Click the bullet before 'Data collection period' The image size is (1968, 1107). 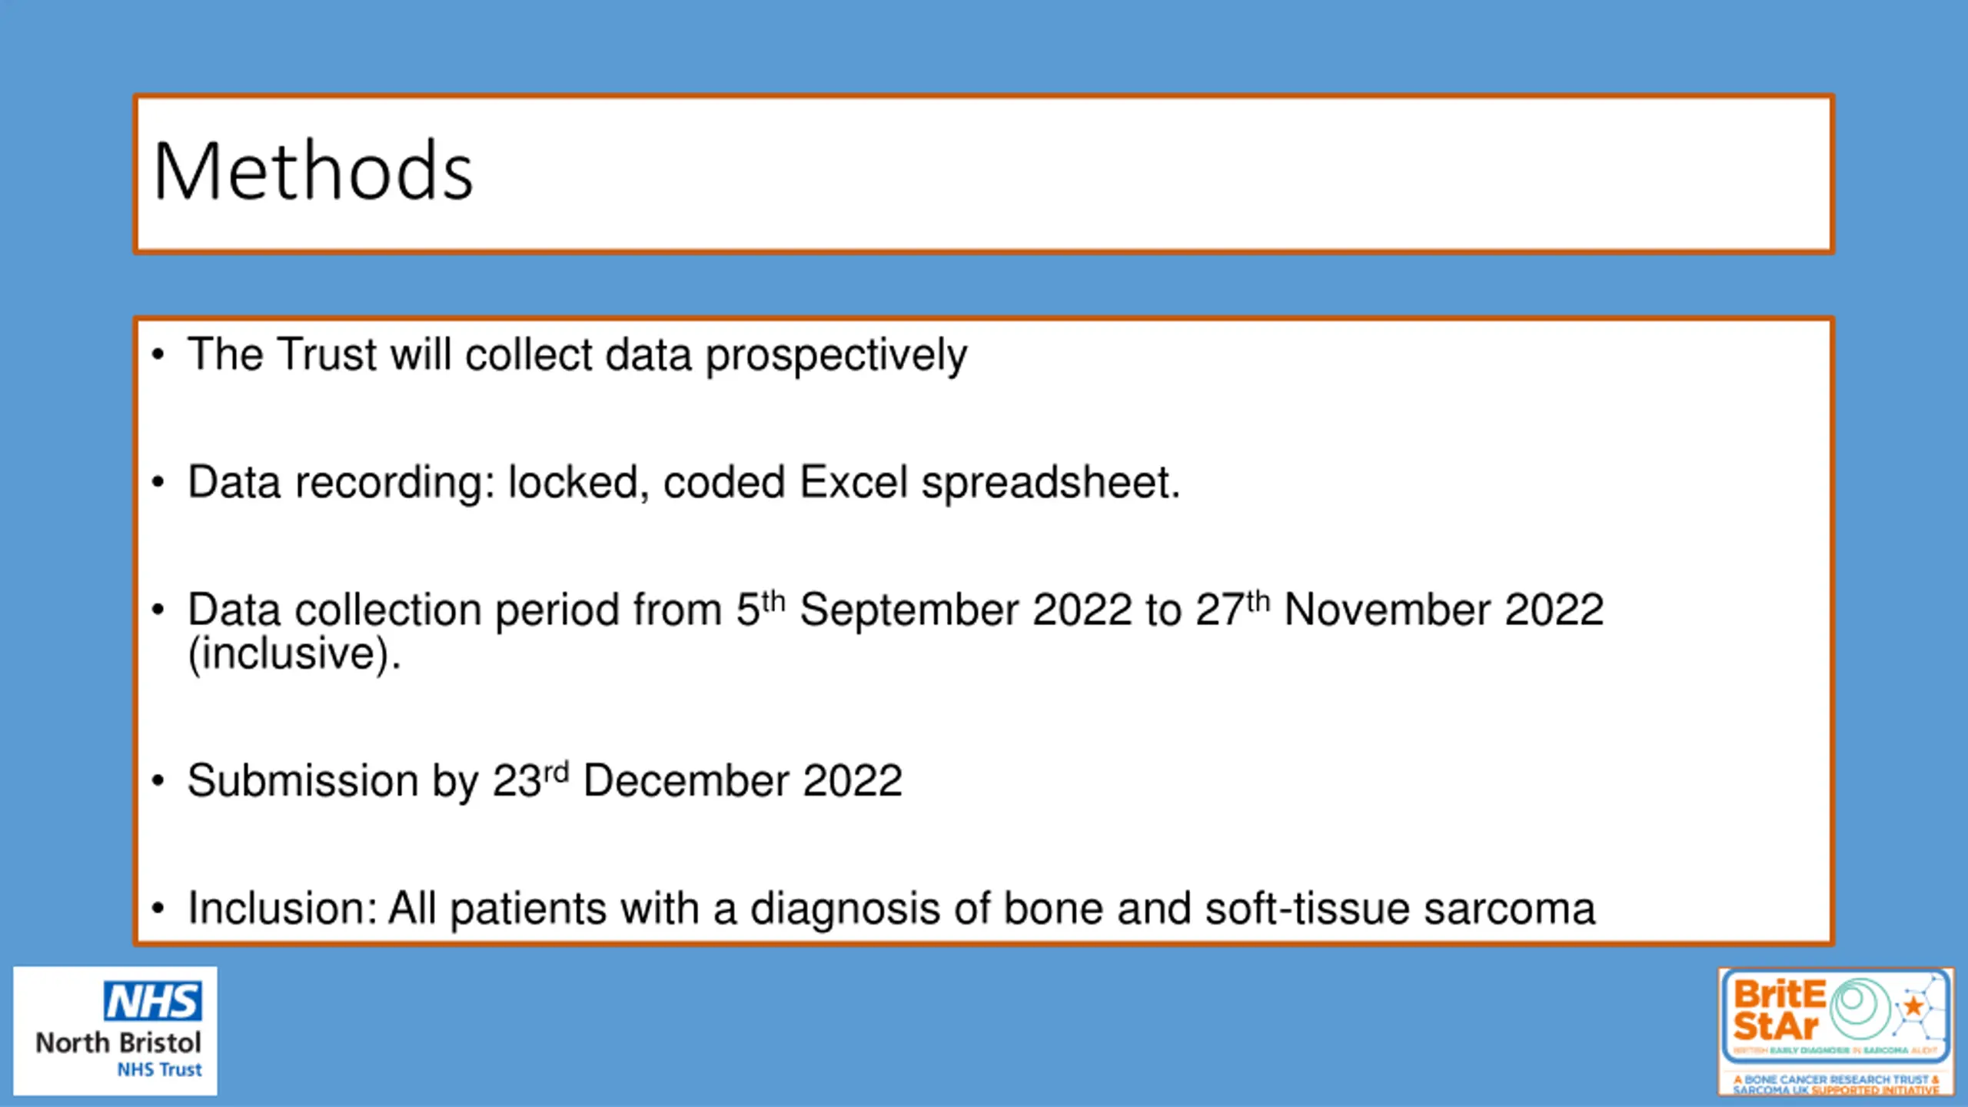pyautogui.click(x=158, y=610)
